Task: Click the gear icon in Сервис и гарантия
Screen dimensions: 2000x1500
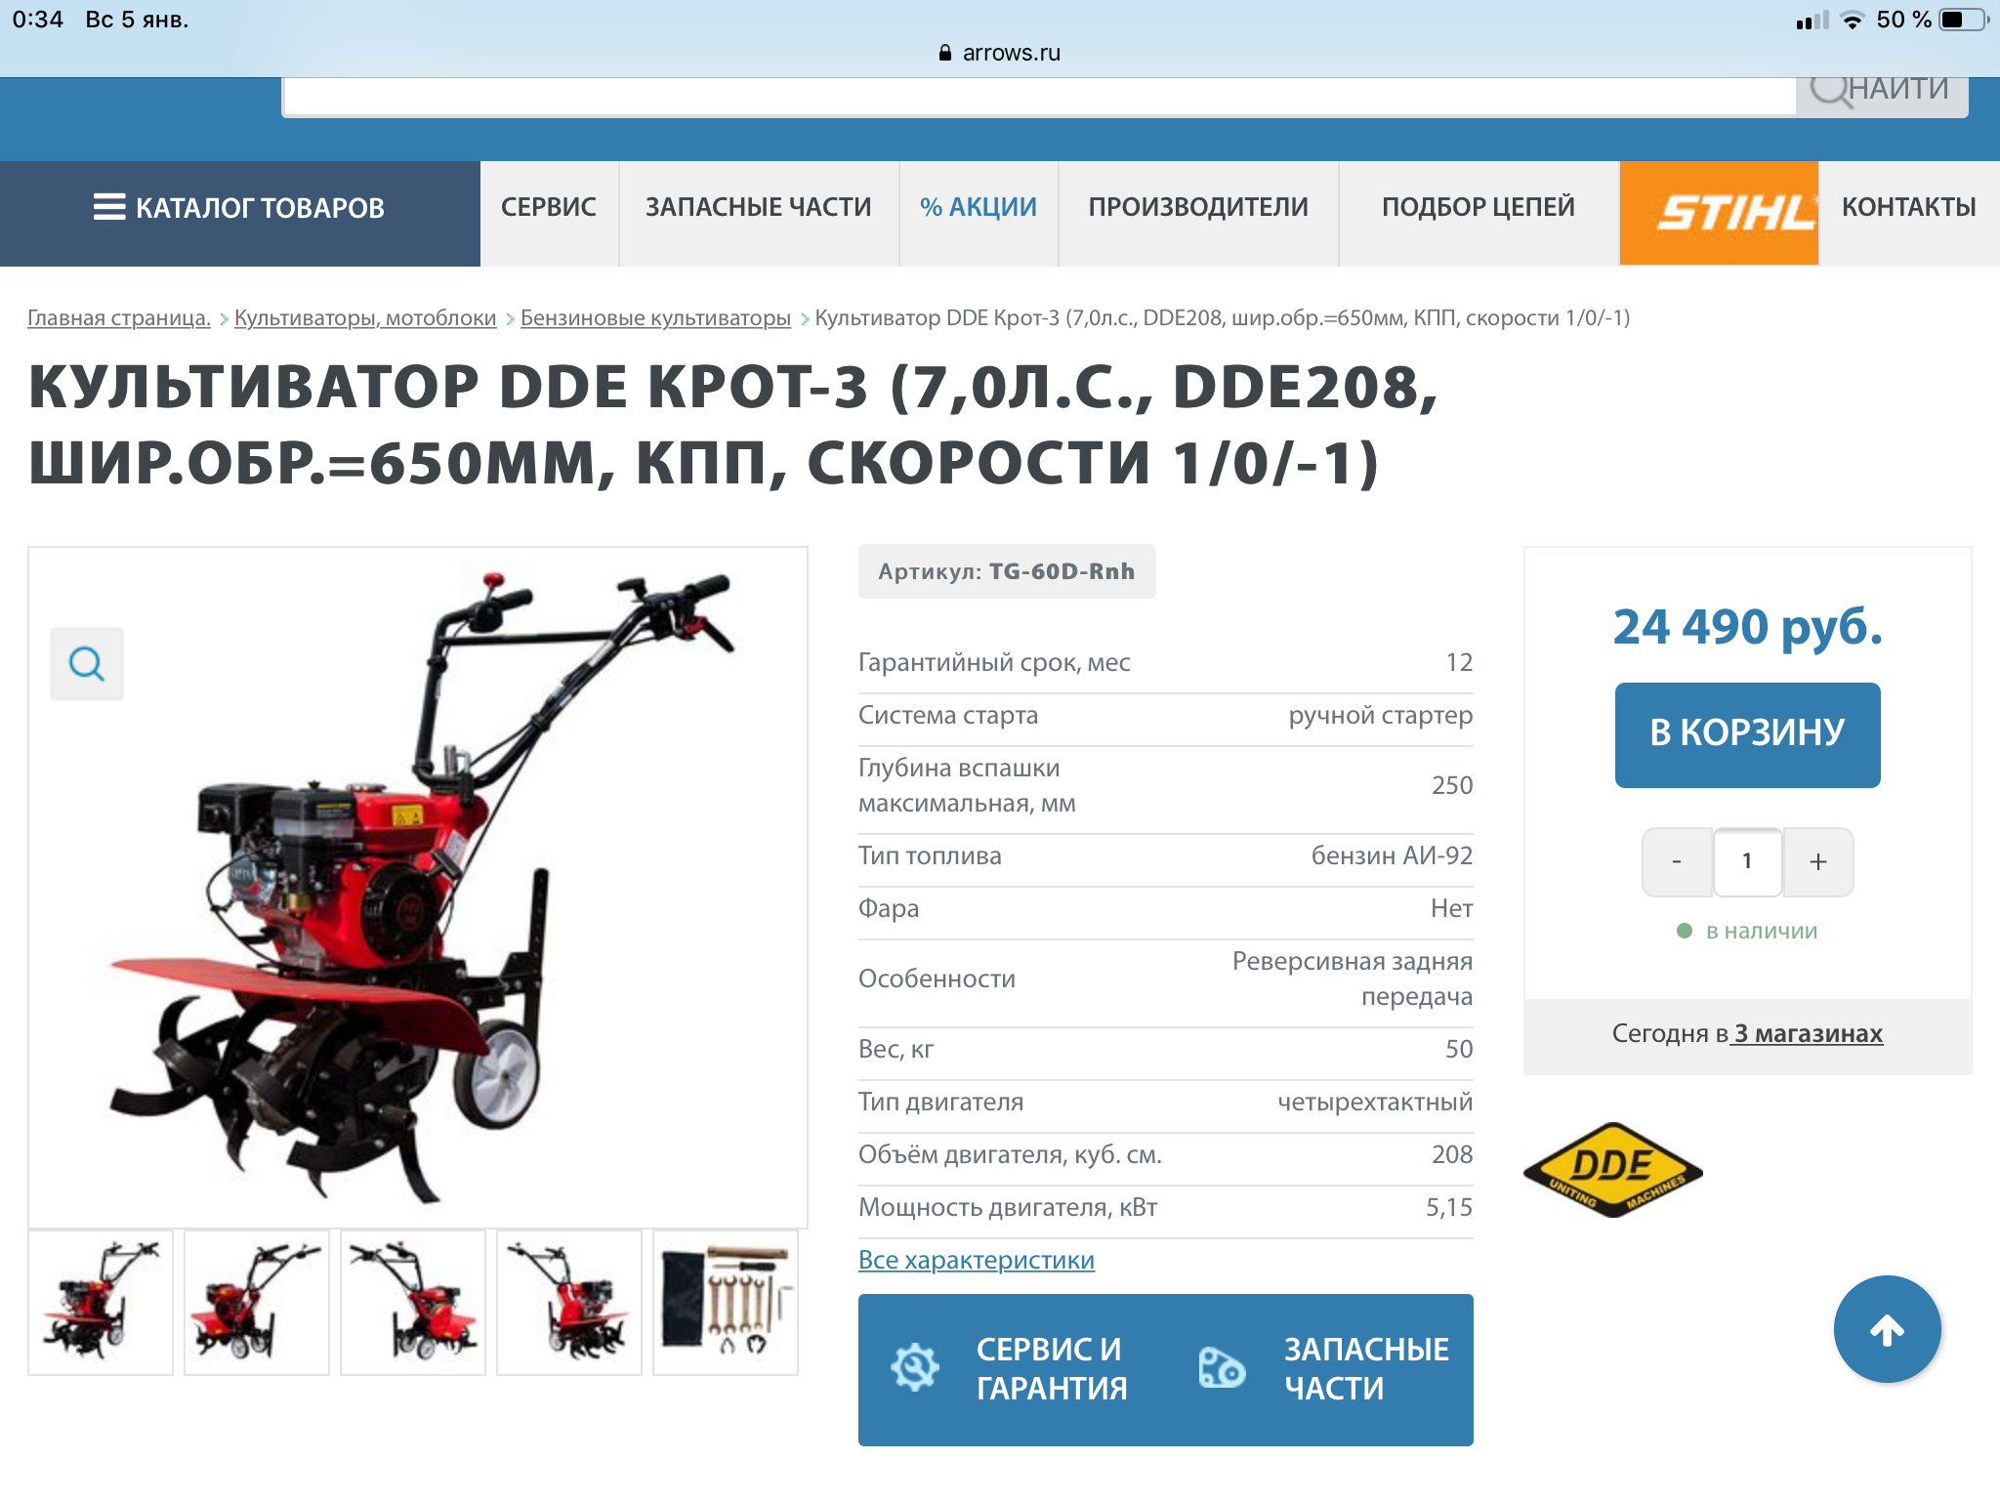Action: [x=915, y=1368]
